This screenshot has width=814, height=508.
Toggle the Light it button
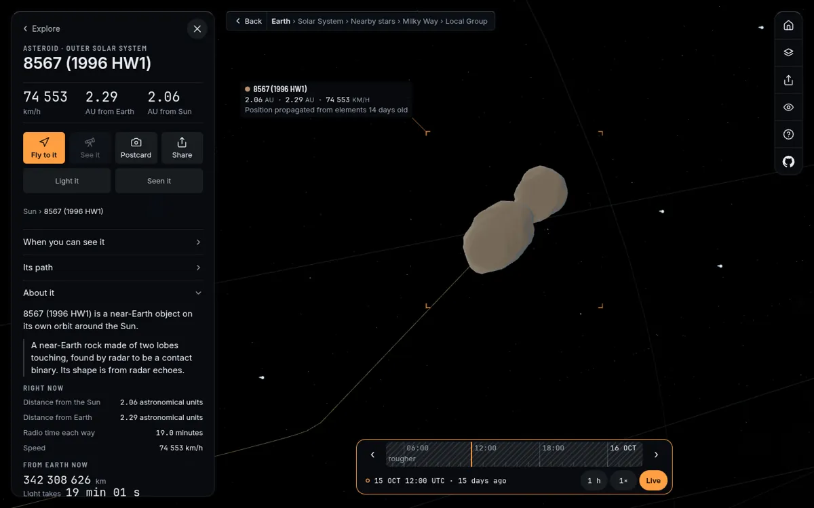pos(66,181)
